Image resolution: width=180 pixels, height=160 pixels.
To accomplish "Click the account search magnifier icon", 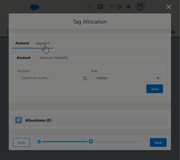I will point(85,78).
